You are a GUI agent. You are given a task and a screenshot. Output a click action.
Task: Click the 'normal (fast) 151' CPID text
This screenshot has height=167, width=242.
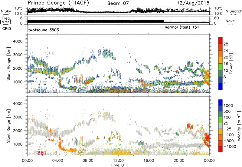[x=182, y=27]
